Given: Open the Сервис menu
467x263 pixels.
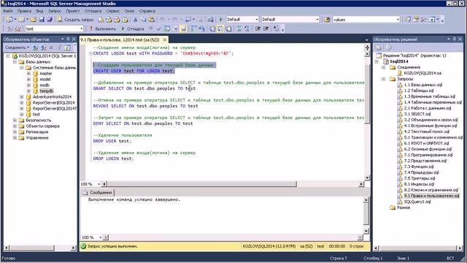Looking at the screenshot, I should pos(113,11).
